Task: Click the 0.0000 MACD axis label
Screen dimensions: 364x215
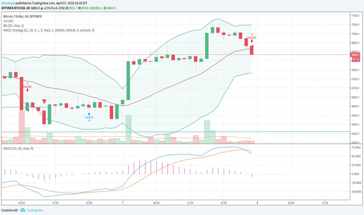Action: coord(356,174)
